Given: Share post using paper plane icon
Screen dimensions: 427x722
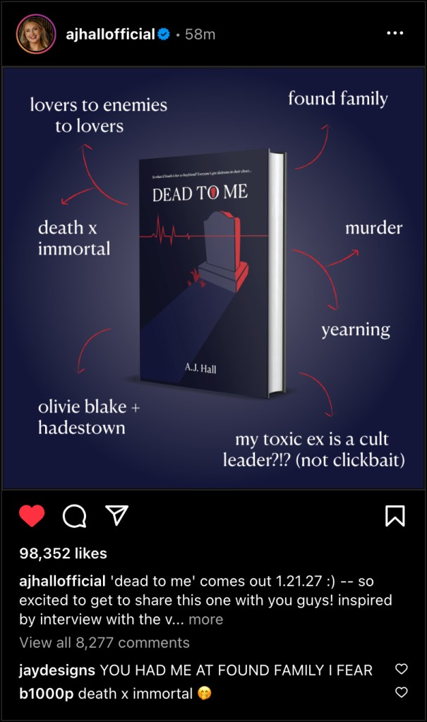Looking at the screenshot, I should pyautogui.click(x=116, y=515).
